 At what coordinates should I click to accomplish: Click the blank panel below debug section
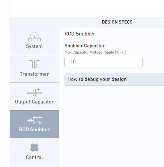coord(112,126)
